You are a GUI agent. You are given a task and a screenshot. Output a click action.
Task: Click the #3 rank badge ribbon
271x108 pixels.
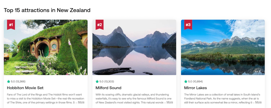pyautogui.click(x=188, y=25)
